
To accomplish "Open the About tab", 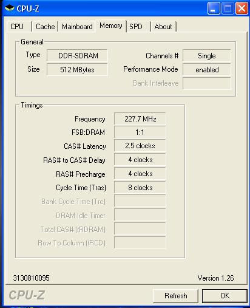I will (x=163, y=27).
